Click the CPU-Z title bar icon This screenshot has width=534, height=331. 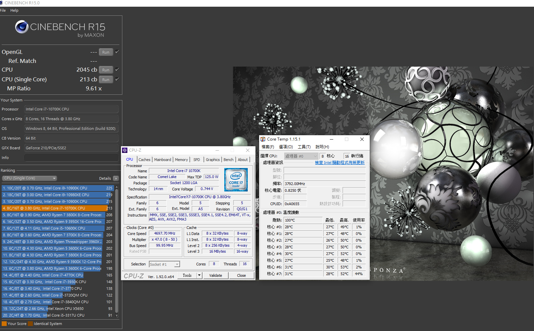[125, 150]
